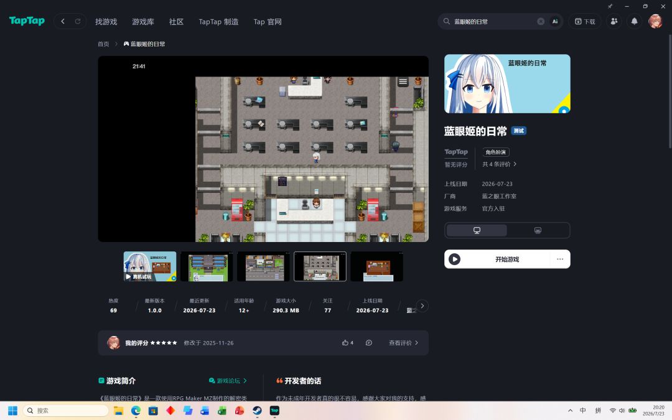Screen dimensions: 672x420
Task: Click the page vertical scrollbar
Action: [670, 91]
